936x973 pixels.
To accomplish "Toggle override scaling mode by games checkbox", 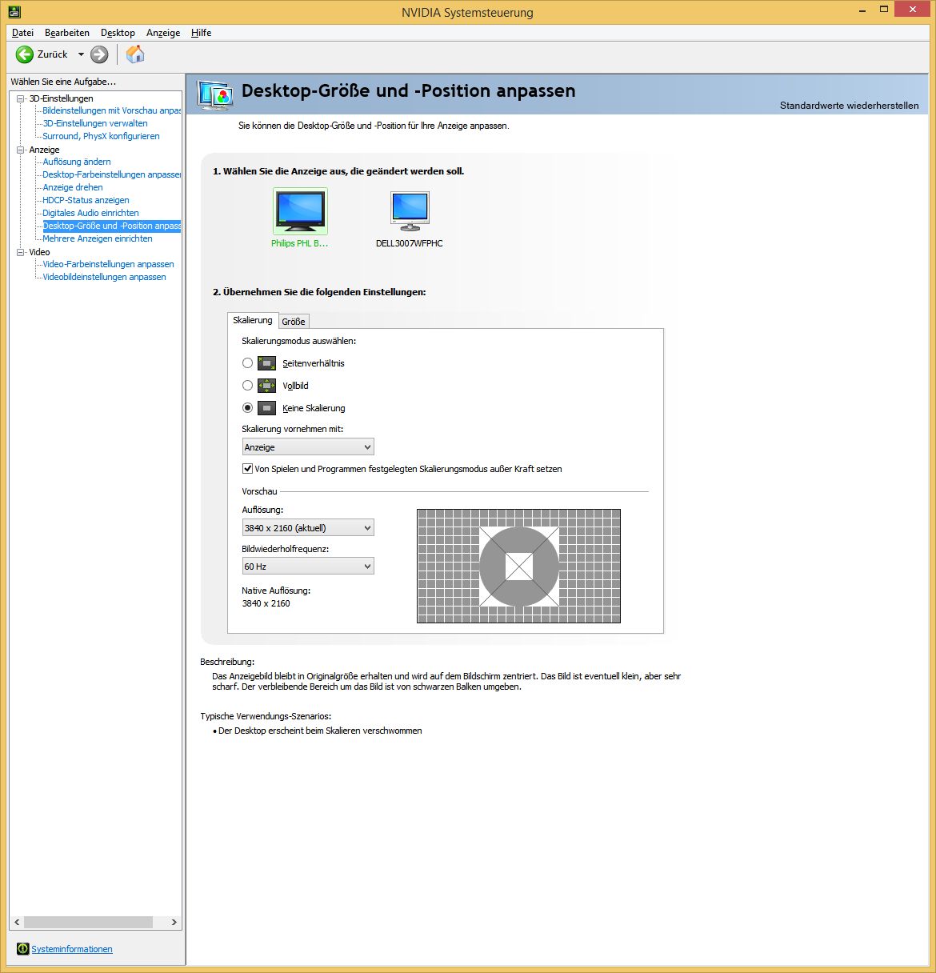I will 247,469.
